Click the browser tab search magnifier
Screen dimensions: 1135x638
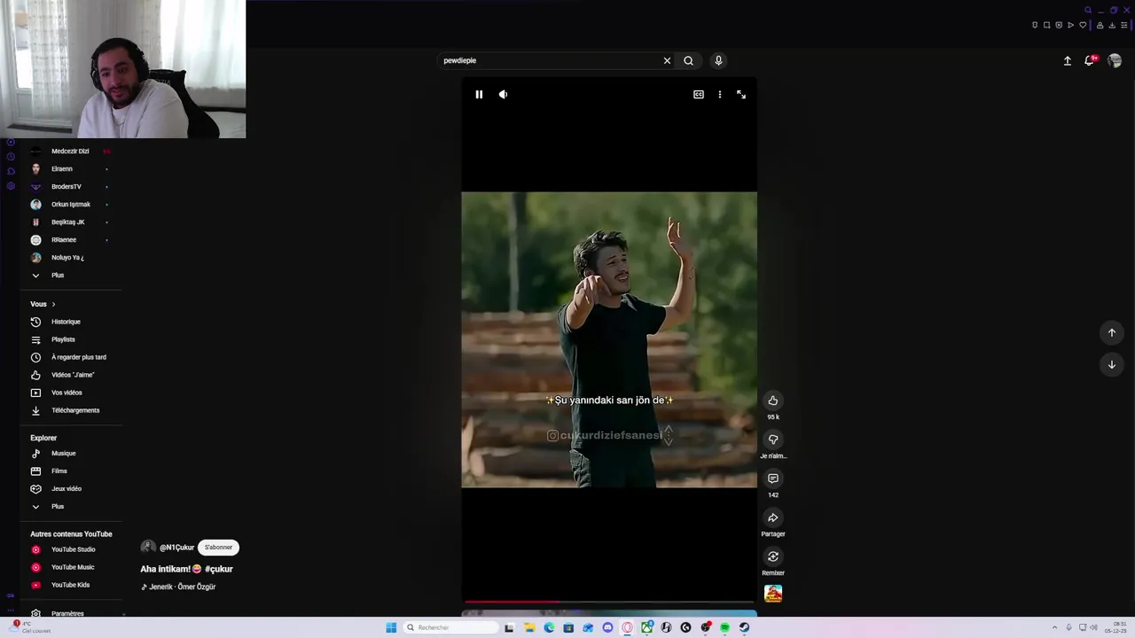1088,10
